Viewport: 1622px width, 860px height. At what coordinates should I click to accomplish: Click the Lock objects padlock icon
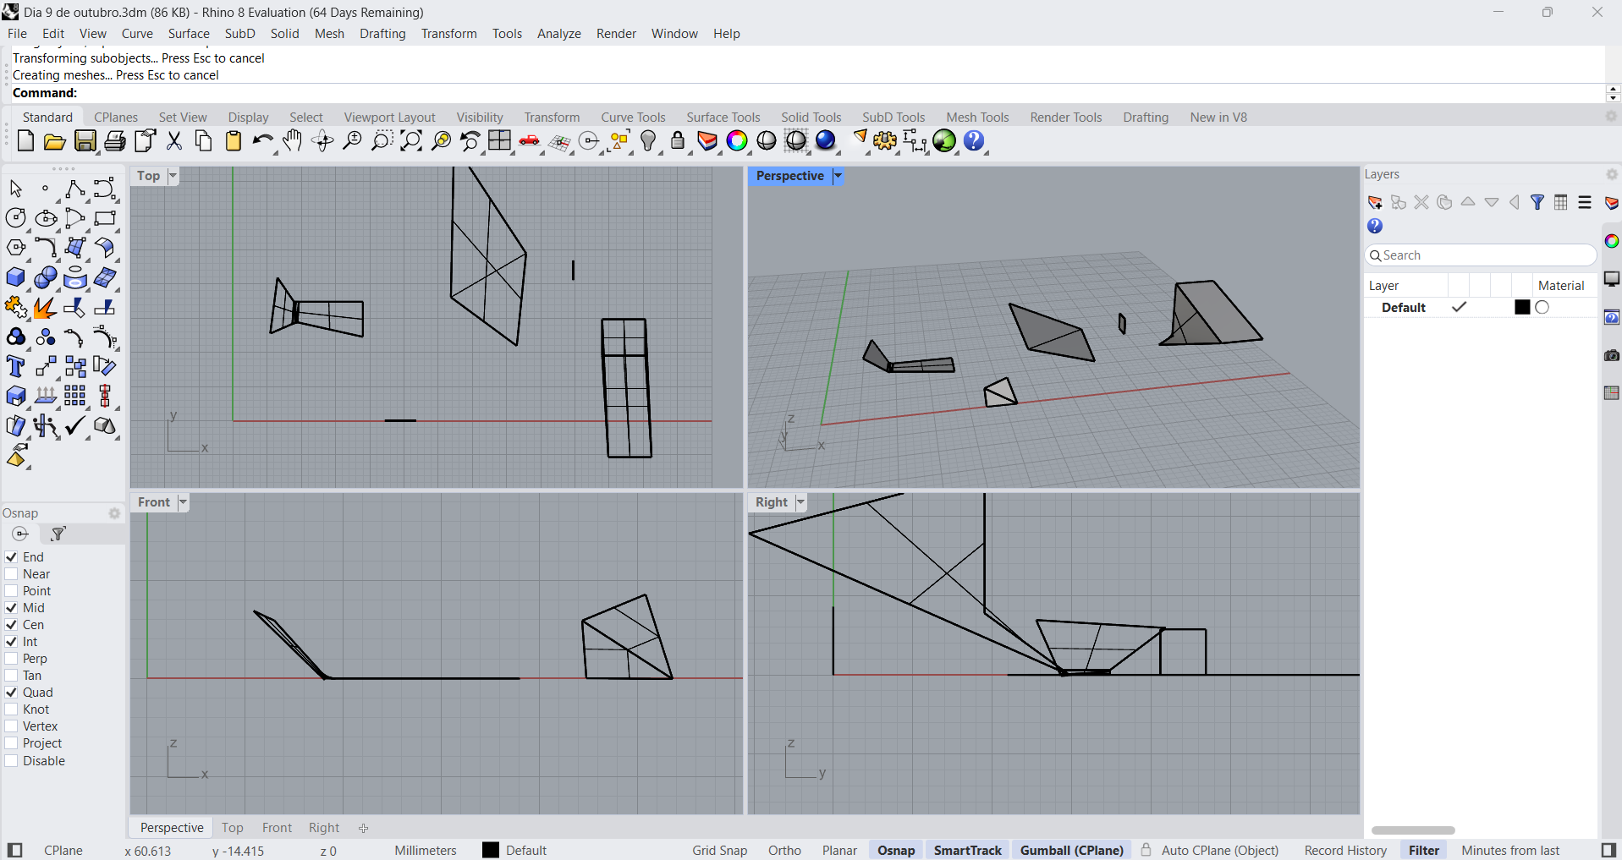[678, 141]
